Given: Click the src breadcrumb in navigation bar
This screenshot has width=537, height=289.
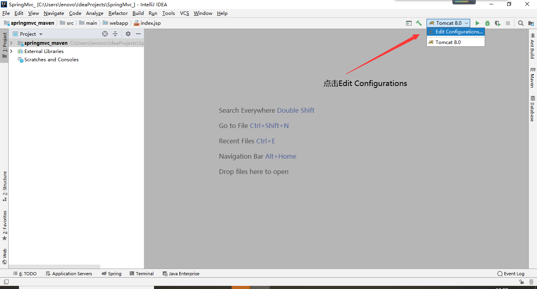Looking at the screenshot, I should (67, 23).
